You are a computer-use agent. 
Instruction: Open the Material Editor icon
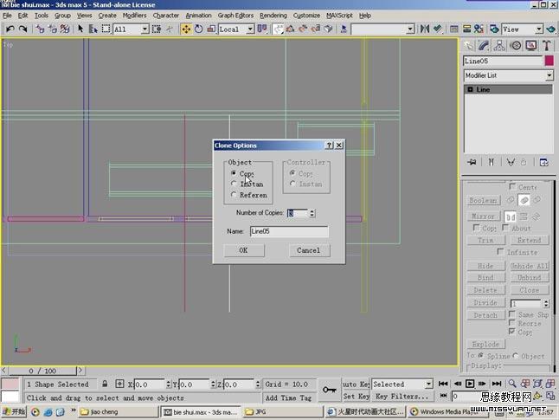(479, 29)
